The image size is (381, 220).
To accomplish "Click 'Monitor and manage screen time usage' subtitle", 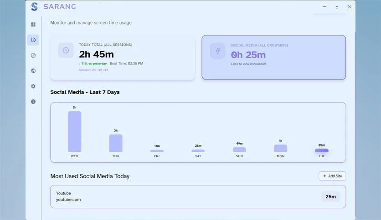I will click(x=91, y=23).
